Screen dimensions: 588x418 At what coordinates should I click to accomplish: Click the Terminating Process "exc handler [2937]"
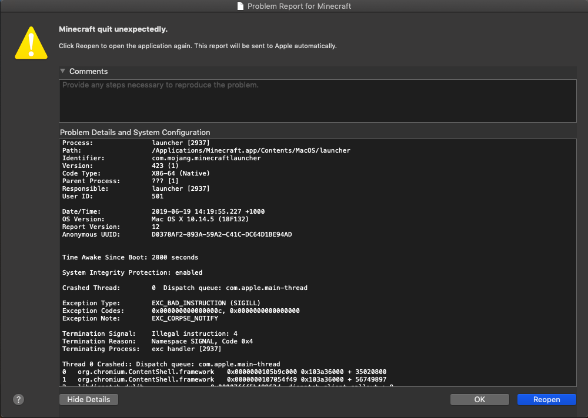186,349
